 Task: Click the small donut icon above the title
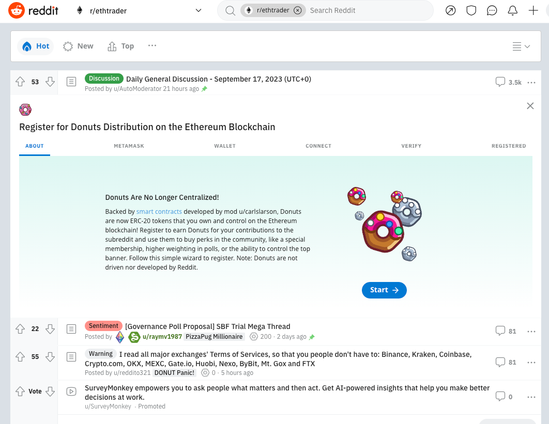[25, 110]
